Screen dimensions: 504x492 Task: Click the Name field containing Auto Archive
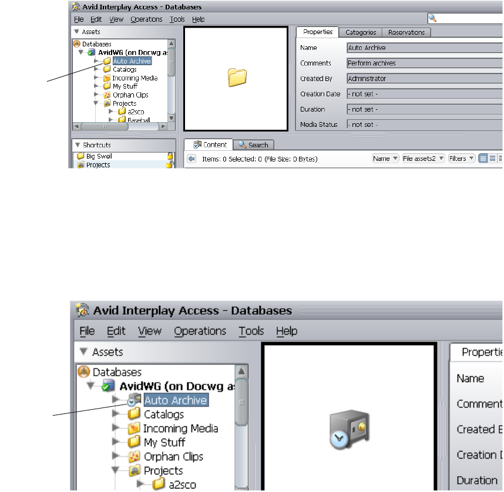[425, 48]
